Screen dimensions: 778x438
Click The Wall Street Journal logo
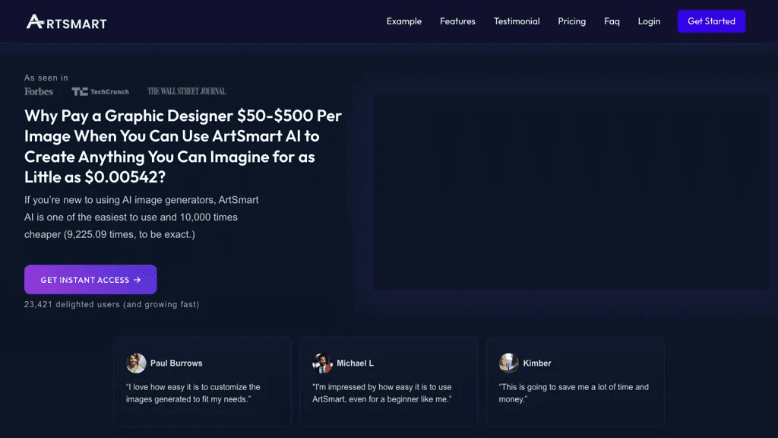[187, 91]
